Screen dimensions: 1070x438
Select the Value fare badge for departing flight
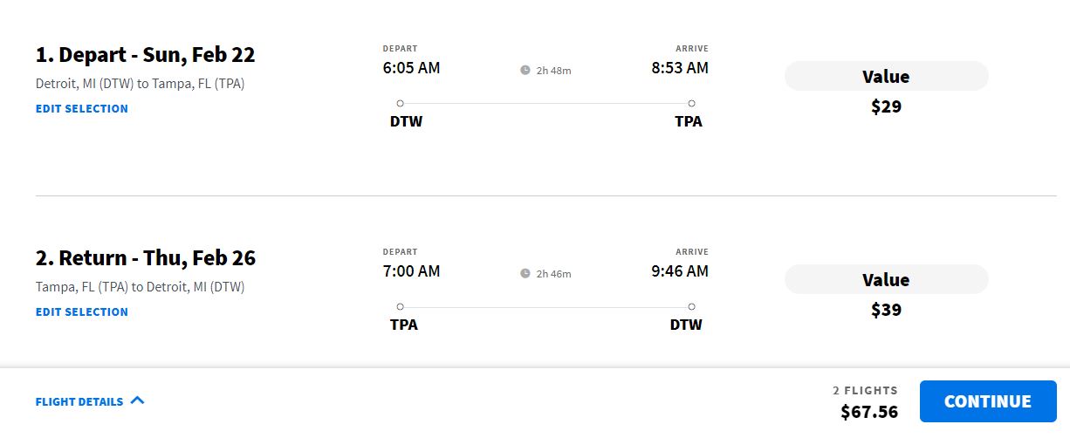click(886, 77)
